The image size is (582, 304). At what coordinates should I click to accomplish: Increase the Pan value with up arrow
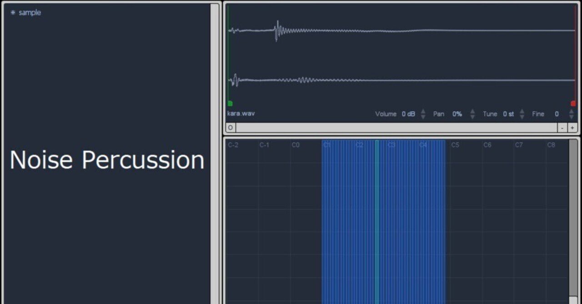click(472, 111)
